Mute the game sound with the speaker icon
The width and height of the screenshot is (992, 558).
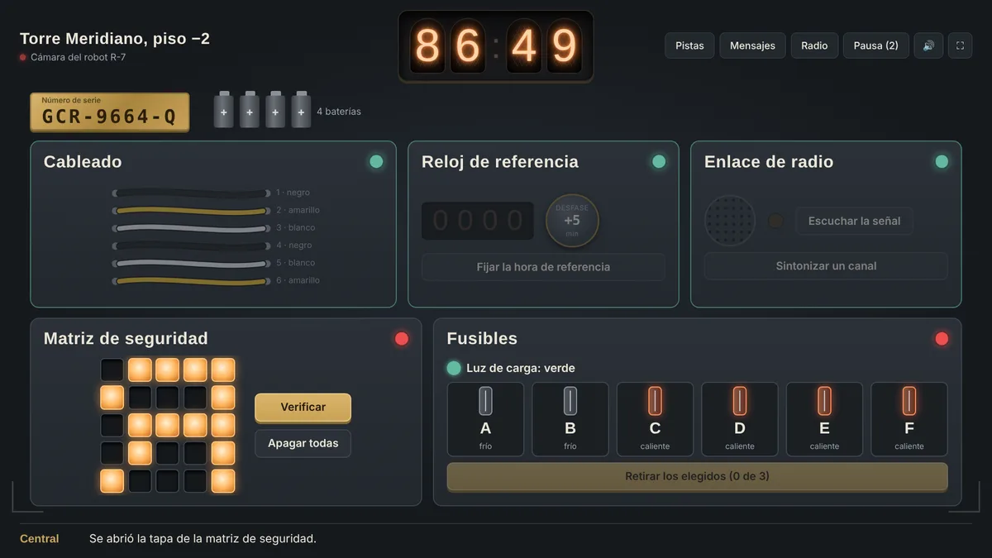[928, 45]
